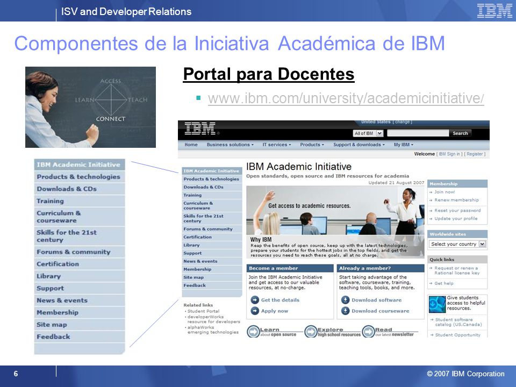Viewport: 516px width, 387px height.
Task: Click the Read our latest newsletter arrow icon
Action: [x=368, y=332]
